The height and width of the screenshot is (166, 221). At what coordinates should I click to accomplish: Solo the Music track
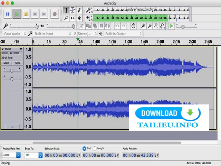coord(17,63)
